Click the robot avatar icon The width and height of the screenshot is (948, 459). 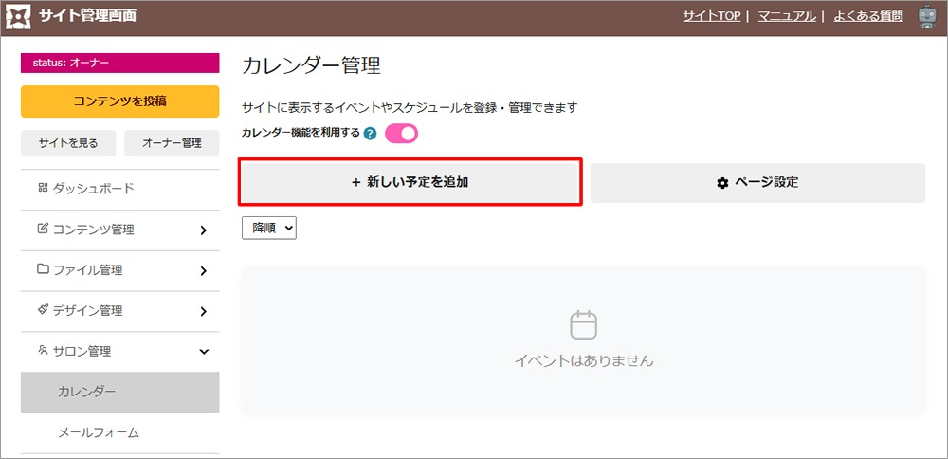coord(927,17)
